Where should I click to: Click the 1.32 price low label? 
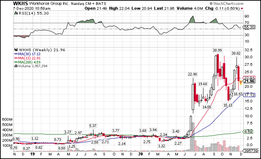(x=162, y=146)
